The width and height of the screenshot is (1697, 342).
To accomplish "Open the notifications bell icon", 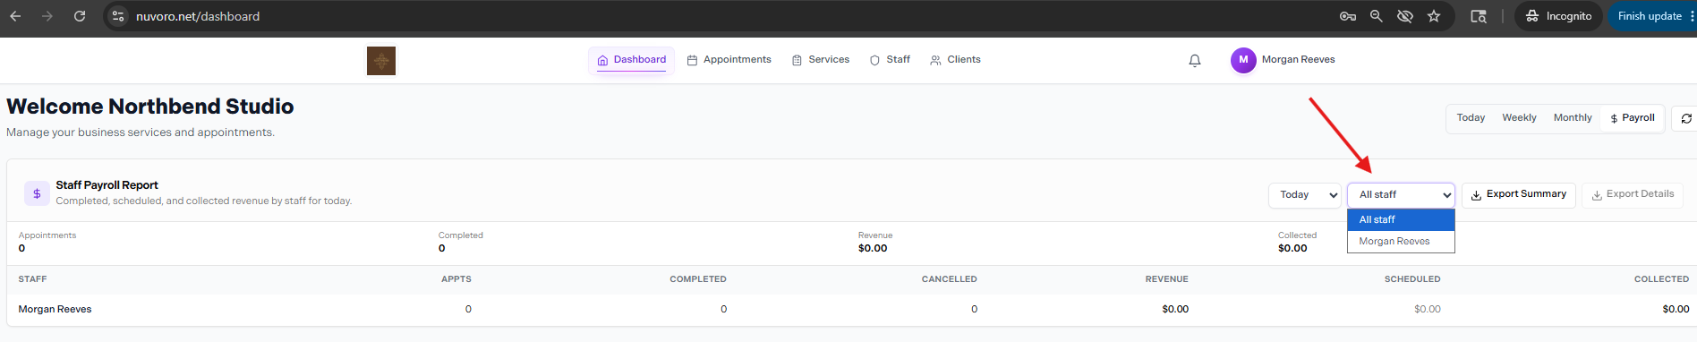I will [x=1195, y=61].
